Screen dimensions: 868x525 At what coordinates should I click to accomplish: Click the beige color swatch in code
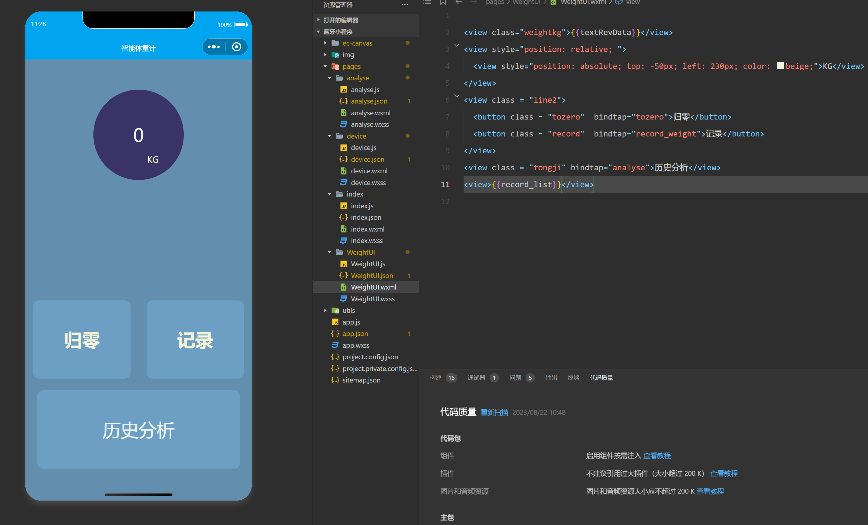(780, 66)
